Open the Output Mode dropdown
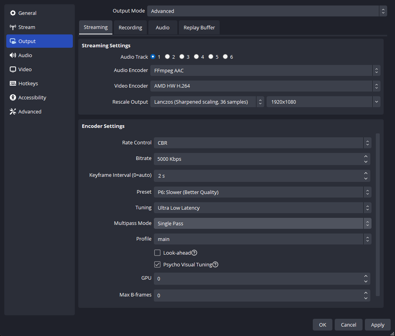395x336 pixels. [x=267, y=11]
